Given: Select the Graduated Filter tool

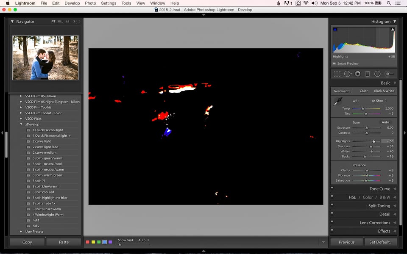Looking at the screenshot, I should [368, 74].
